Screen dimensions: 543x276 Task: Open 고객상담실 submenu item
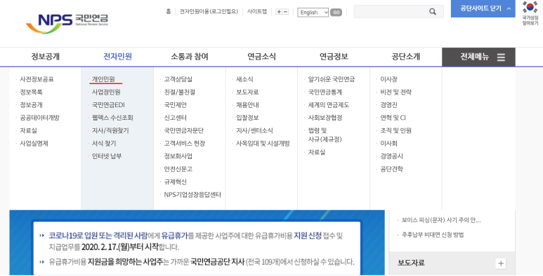click(x=178, y=79)
